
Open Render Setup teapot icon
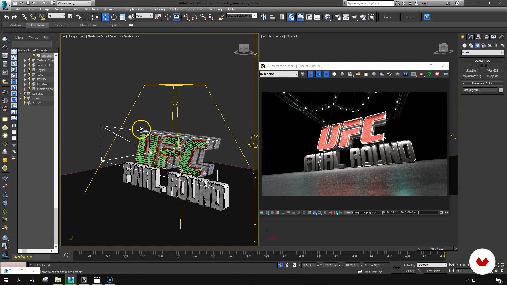click(x=337, y=17)
